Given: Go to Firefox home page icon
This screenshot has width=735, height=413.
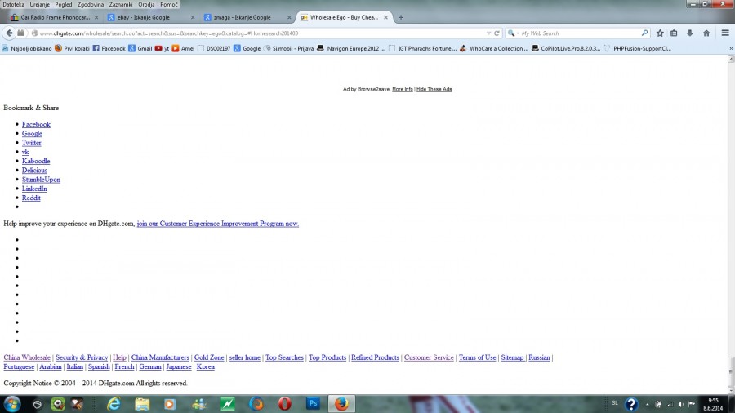Looking at the screenshot, I should (x=706, y=33).
